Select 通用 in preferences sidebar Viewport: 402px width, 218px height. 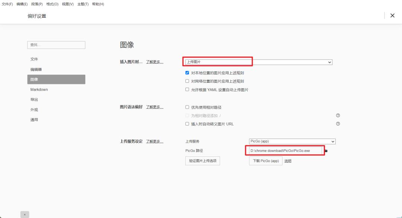click(56, 120)
